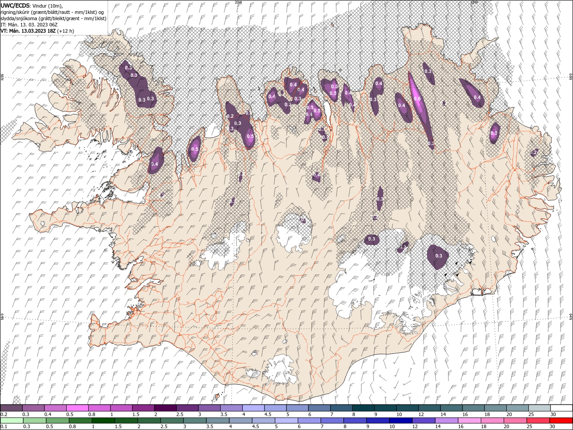Image resolution: width=573 pixels, height=430 pixels.
Task: Click the pink 16 swatch in the lower legend row
Action: [470, 421]
